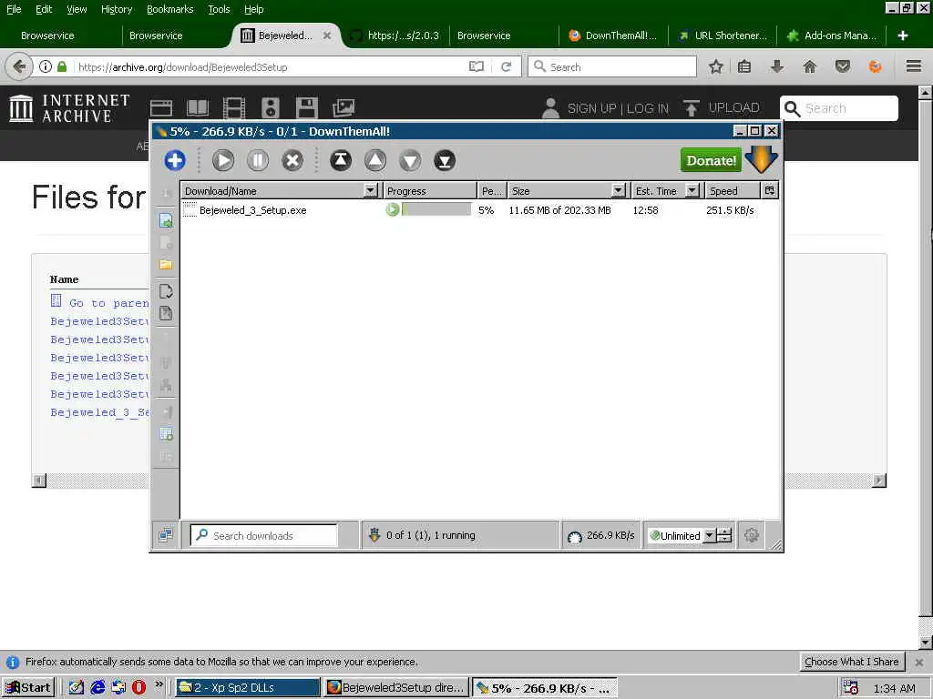This screenshot has width=933, height=699.
Task: Open DownThemAll preferences gear icon
Action: click(752, 535)
